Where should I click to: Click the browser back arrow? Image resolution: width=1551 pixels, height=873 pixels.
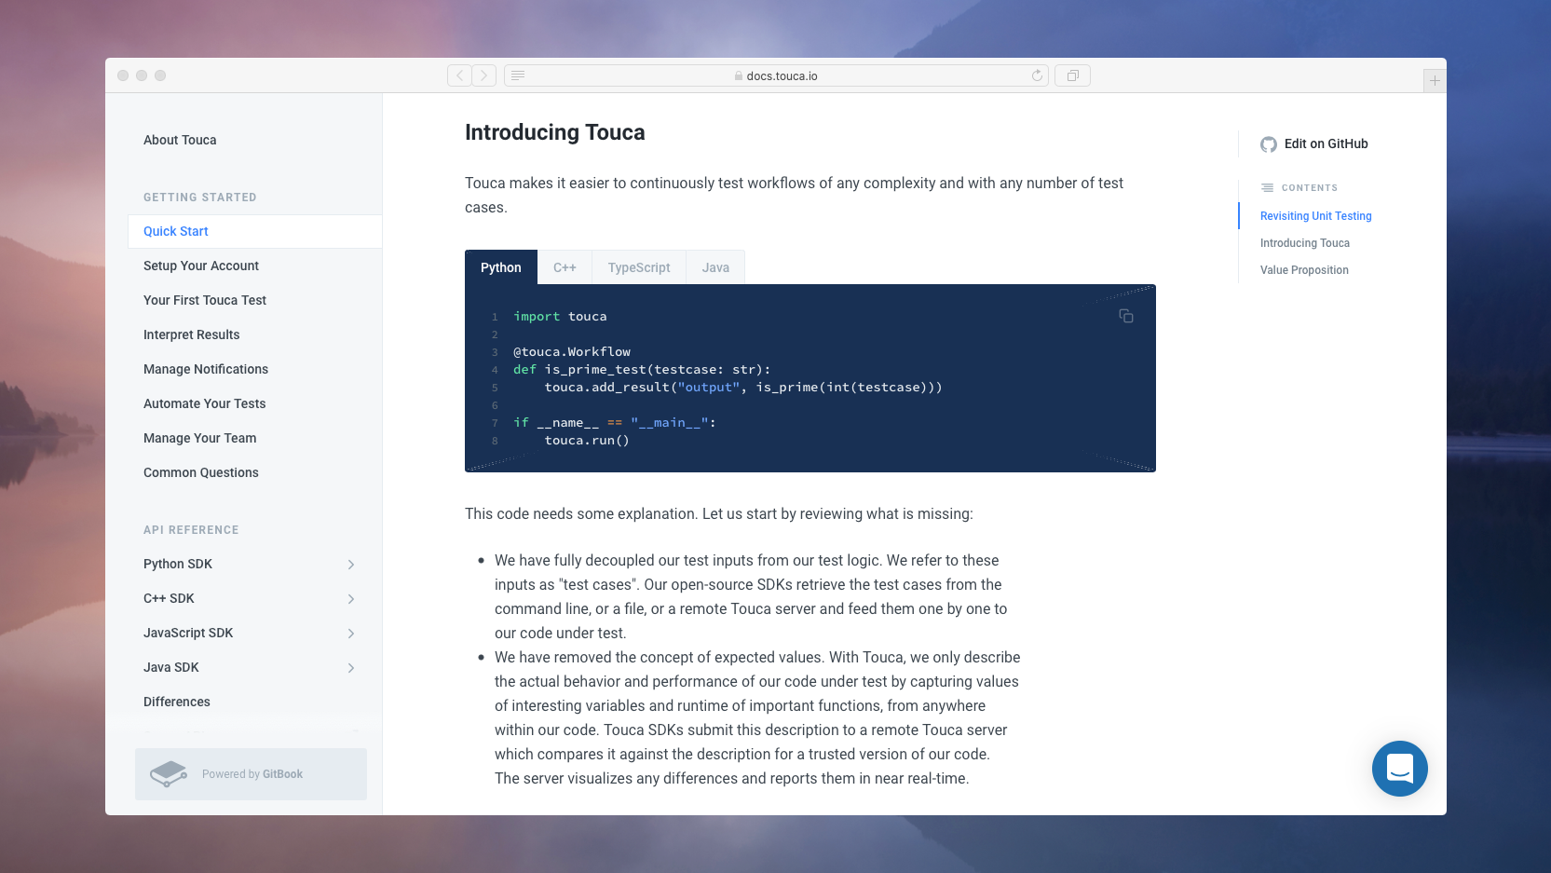click(x=459, y=75)
